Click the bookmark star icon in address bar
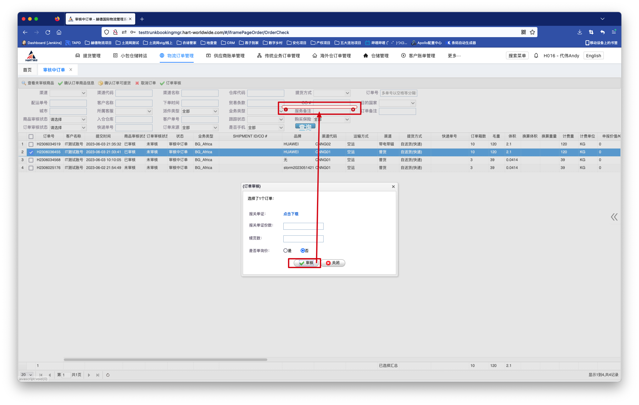 click(532, 32)
